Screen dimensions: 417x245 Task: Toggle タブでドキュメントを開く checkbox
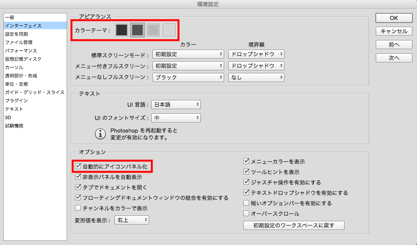pyautogui.click(x=78, y=187)
